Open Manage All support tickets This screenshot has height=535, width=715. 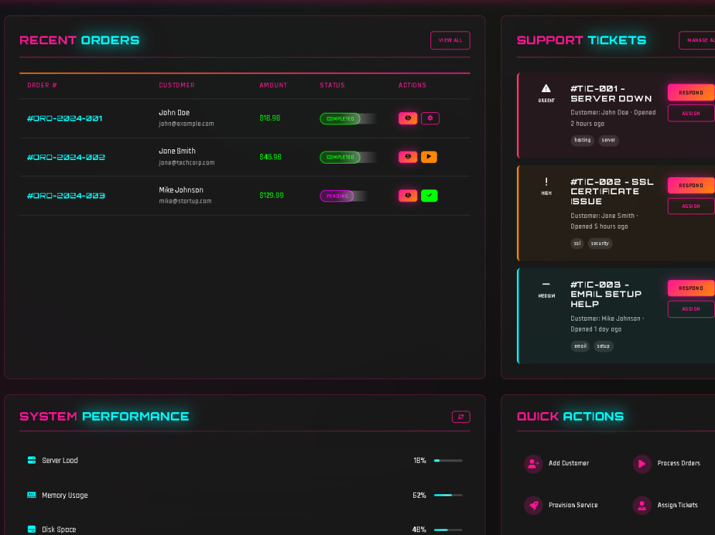(x=696, y=41)
